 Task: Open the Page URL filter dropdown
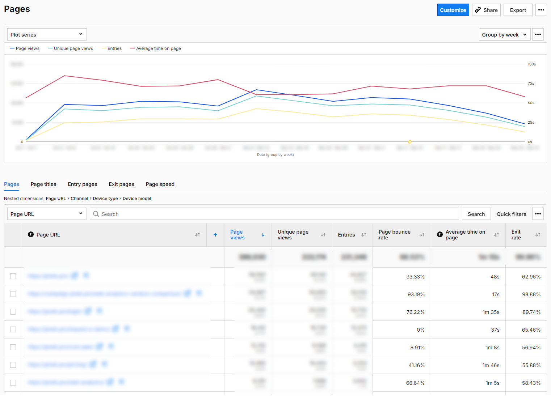(x=46, y=214)
